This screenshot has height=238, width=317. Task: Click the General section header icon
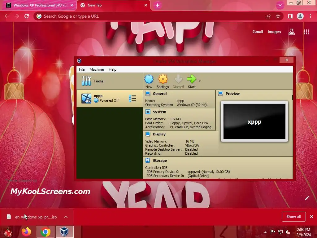[x=148, y=93]
